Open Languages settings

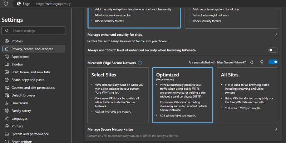tap(33, 119)
